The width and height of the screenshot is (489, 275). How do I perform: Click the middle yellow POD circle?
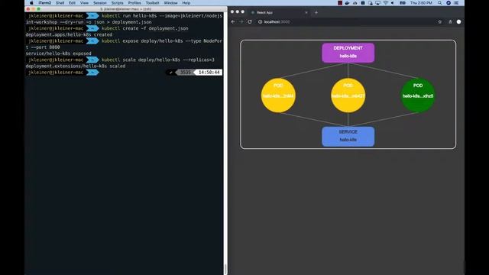(x=348, y=95)
